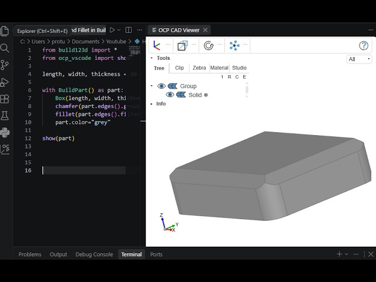Open the Ports panel tab
The image size is (376, 282).
[156, 254]
